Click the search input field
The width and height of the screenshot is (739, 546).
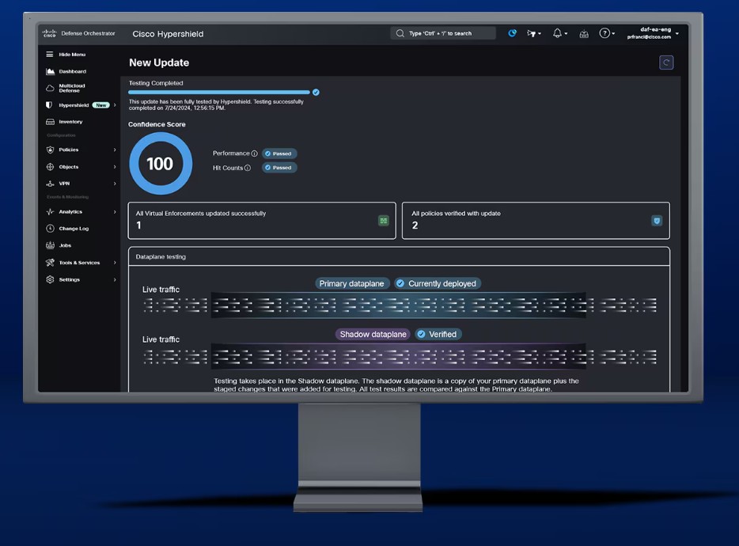click(x=443, y=33)
